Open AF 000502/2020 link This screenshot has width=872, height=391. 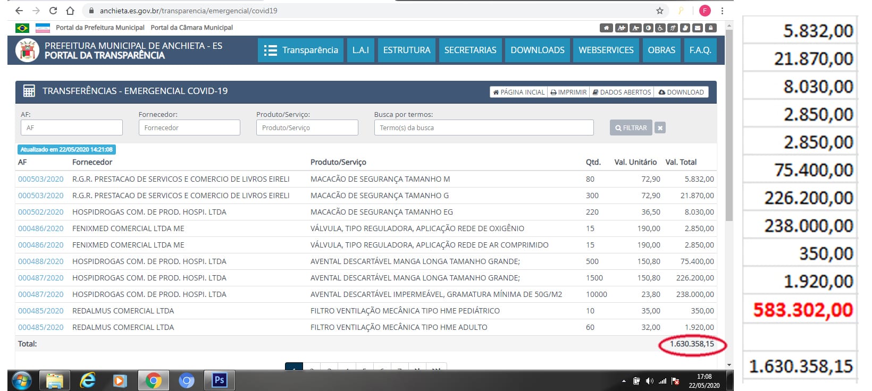coord(41,212)
